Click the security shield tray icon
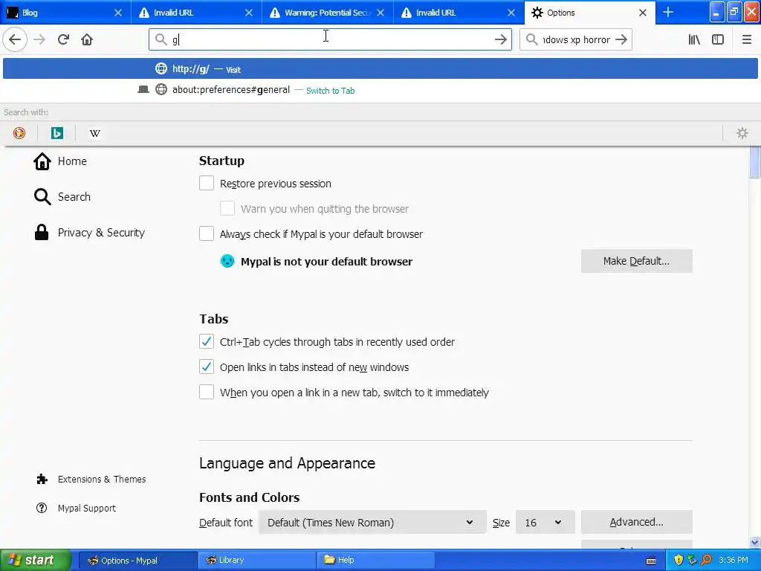The image size is (761, 571). [679, 560]
